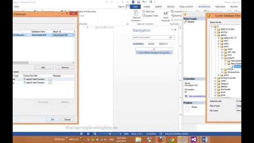Viewport: 254px width, 143px height.
Task: Open Word from the taskbar
Action: (205, 139)
